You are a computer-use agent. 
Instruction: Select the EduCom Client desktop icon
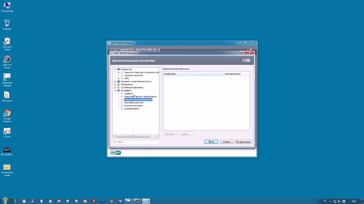(7, 44)
